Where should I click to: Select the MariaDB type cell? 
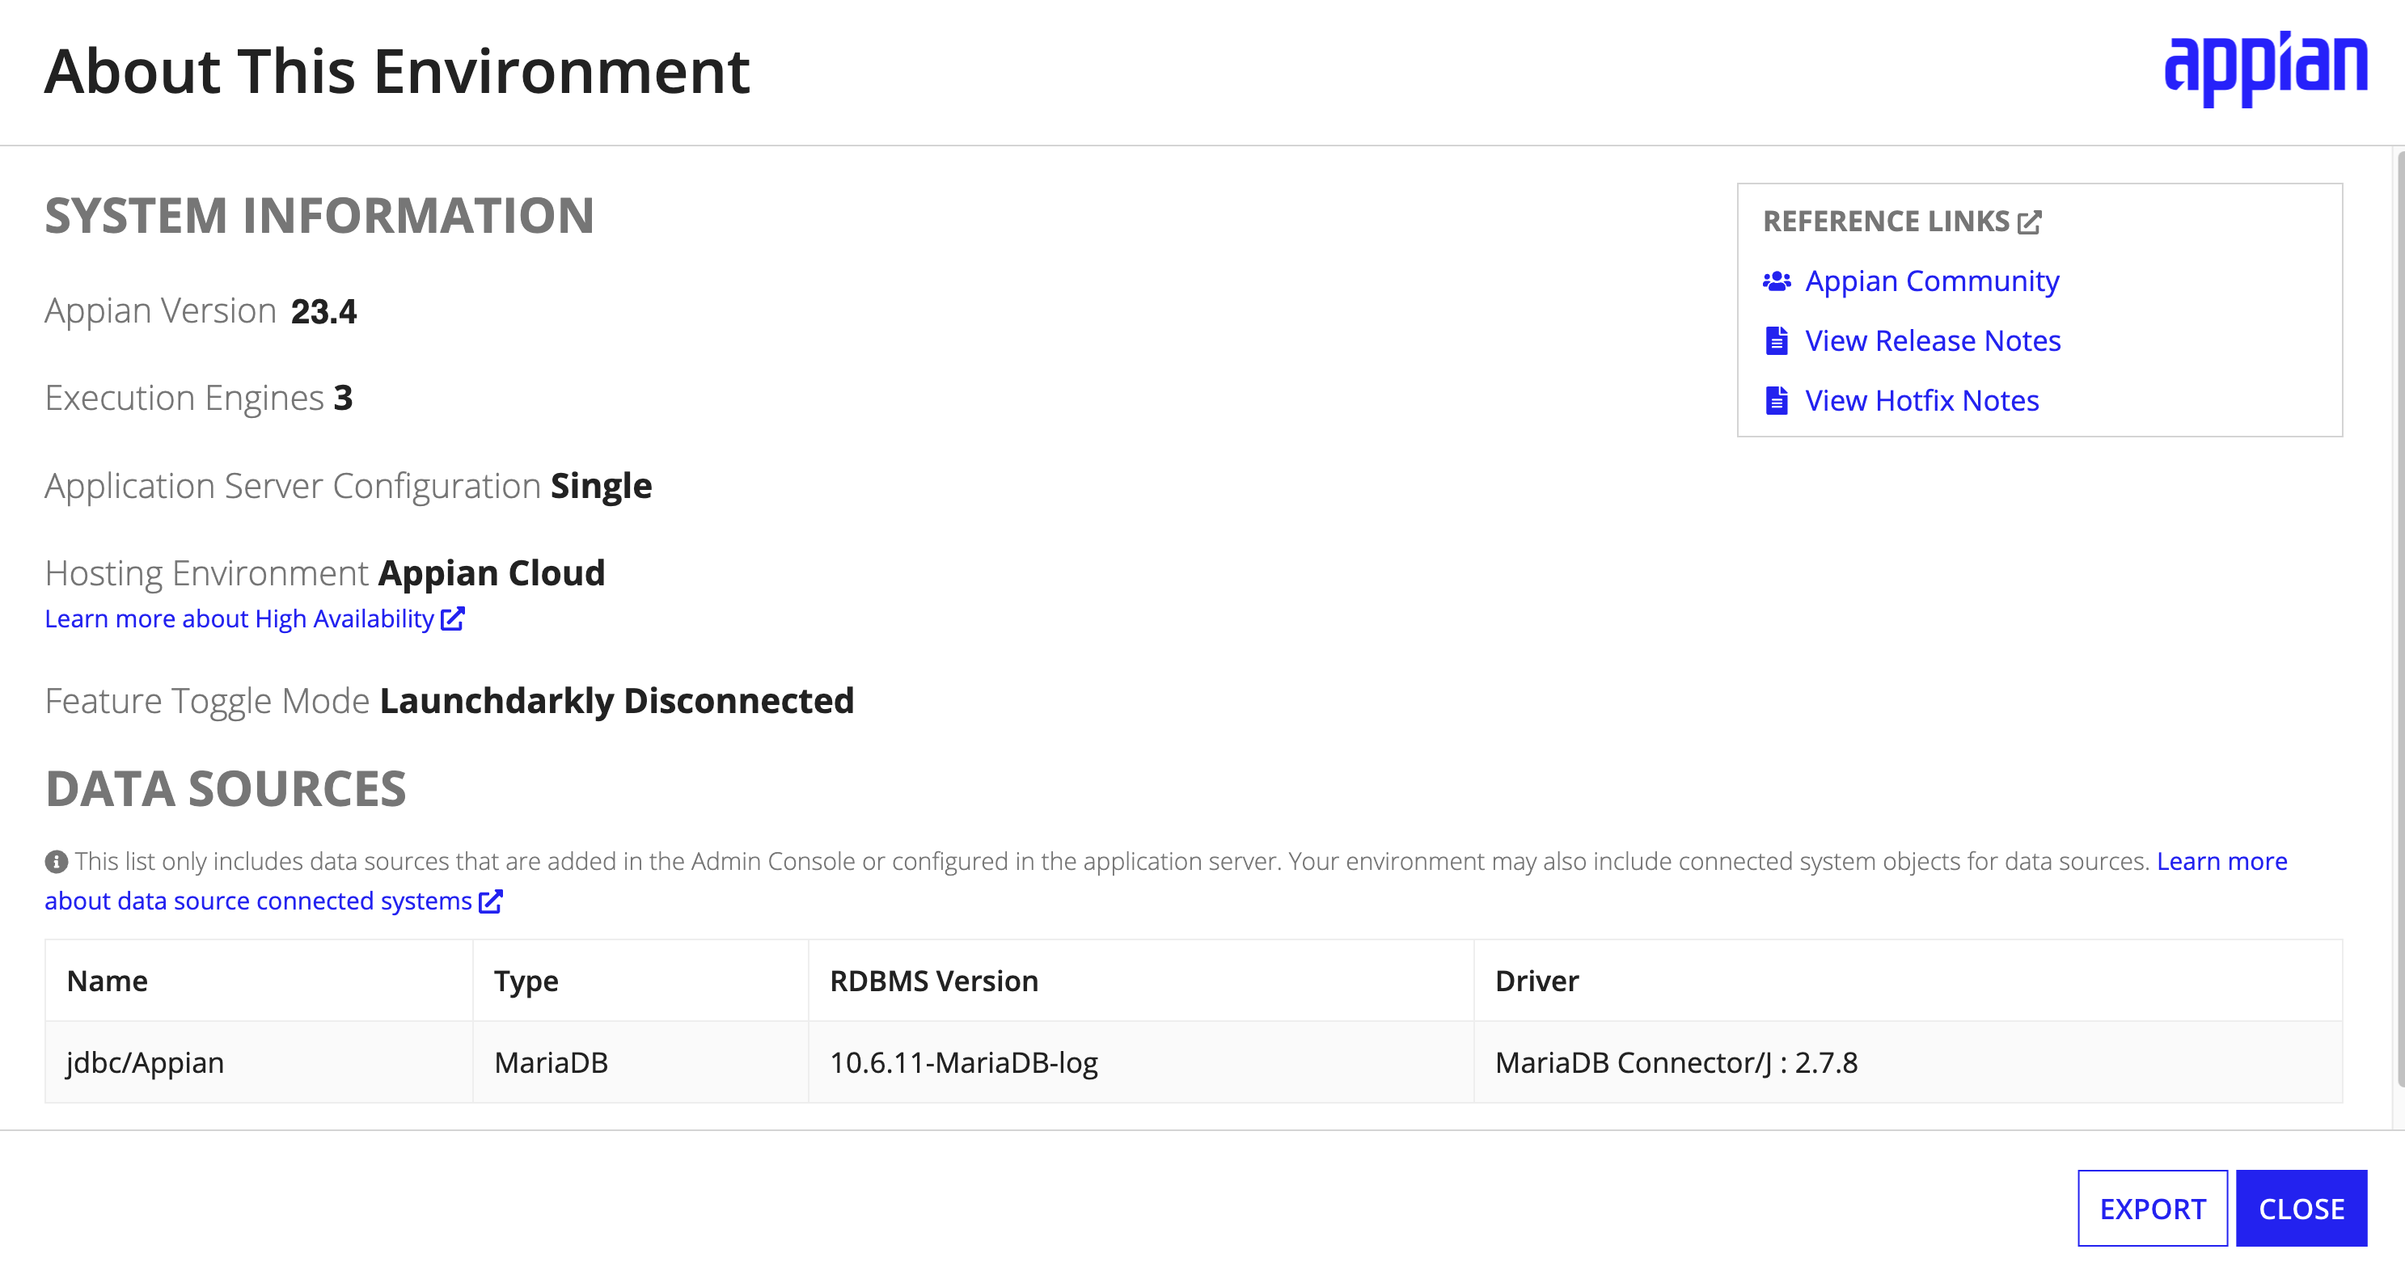[640, 1062]
